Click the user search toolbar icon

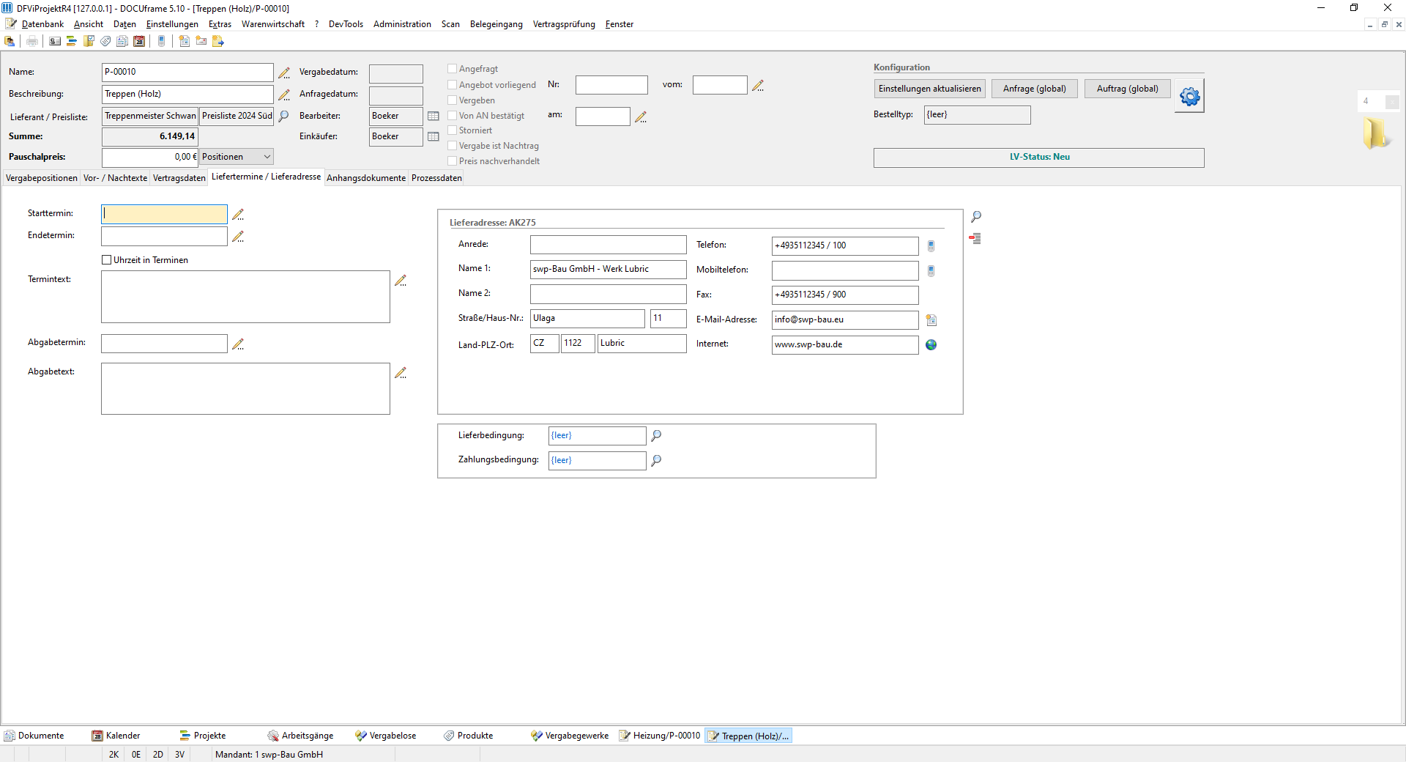click(10, 42)
